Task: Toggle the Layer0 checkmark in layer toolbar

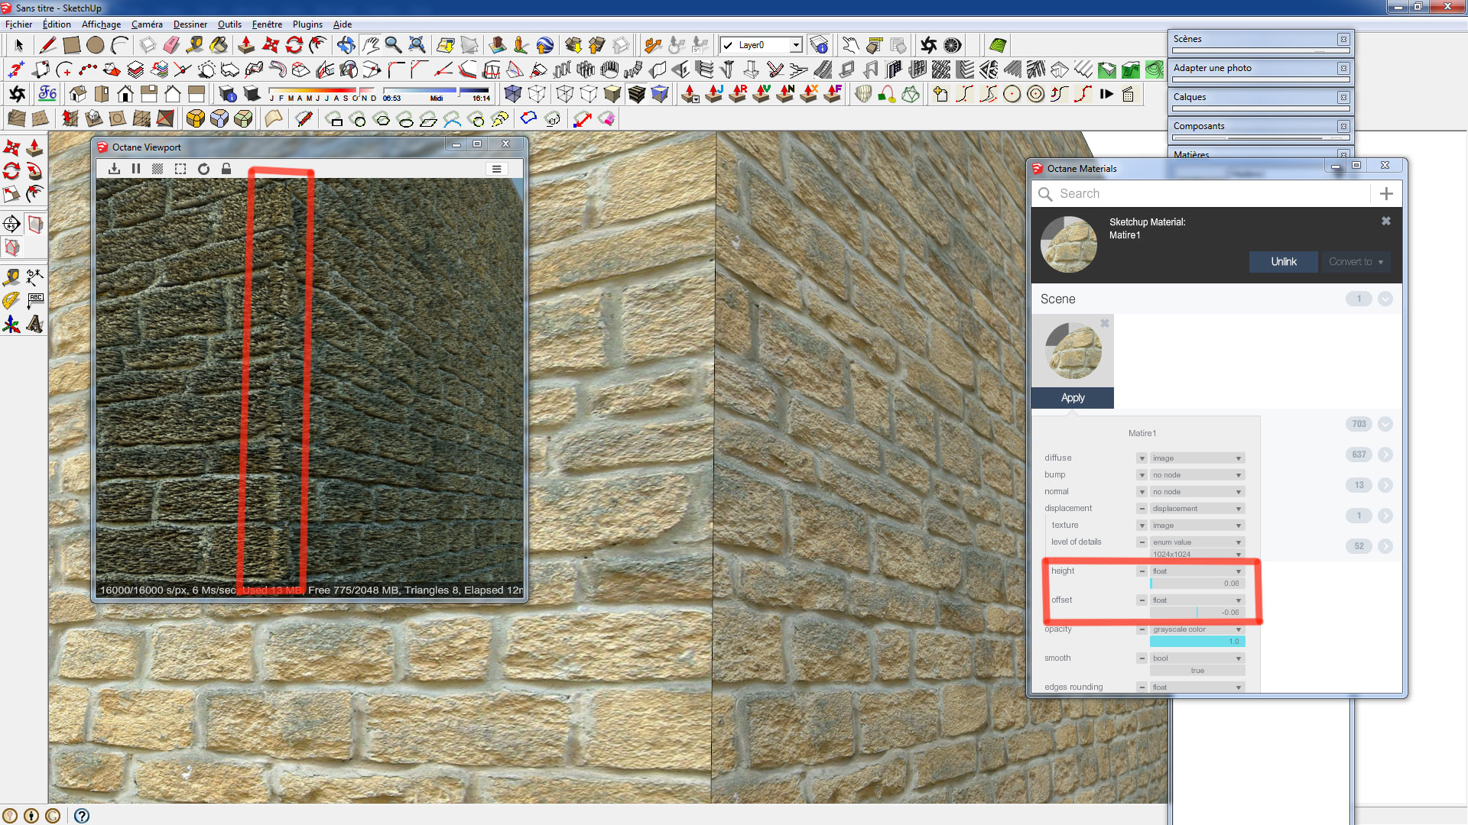Action: point(729,45)
